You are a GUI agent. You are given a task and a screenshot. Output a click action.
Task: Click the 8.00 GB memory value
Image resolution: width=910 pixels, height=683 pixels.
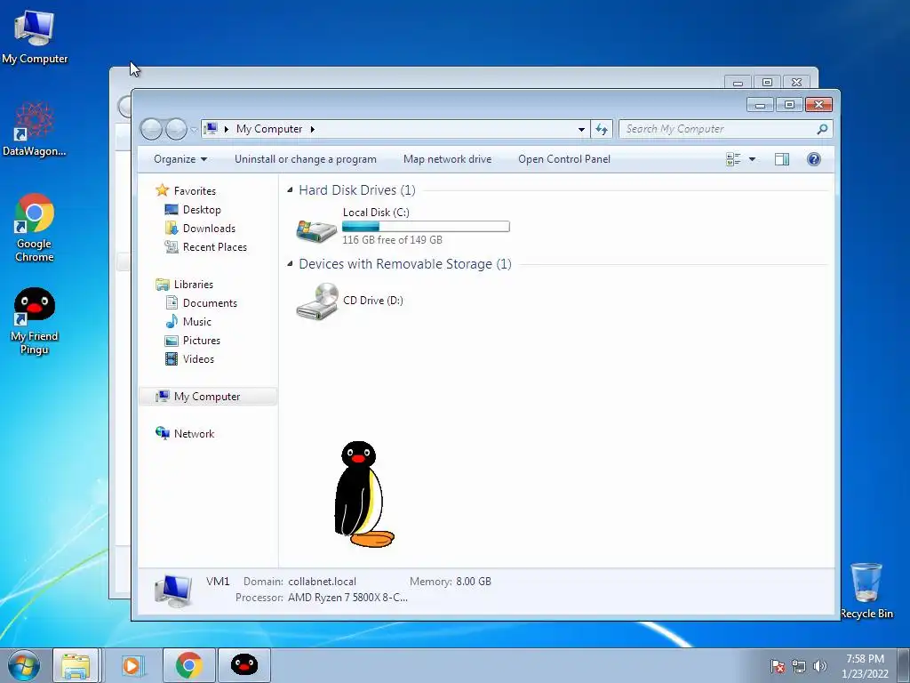coord(474,582)
